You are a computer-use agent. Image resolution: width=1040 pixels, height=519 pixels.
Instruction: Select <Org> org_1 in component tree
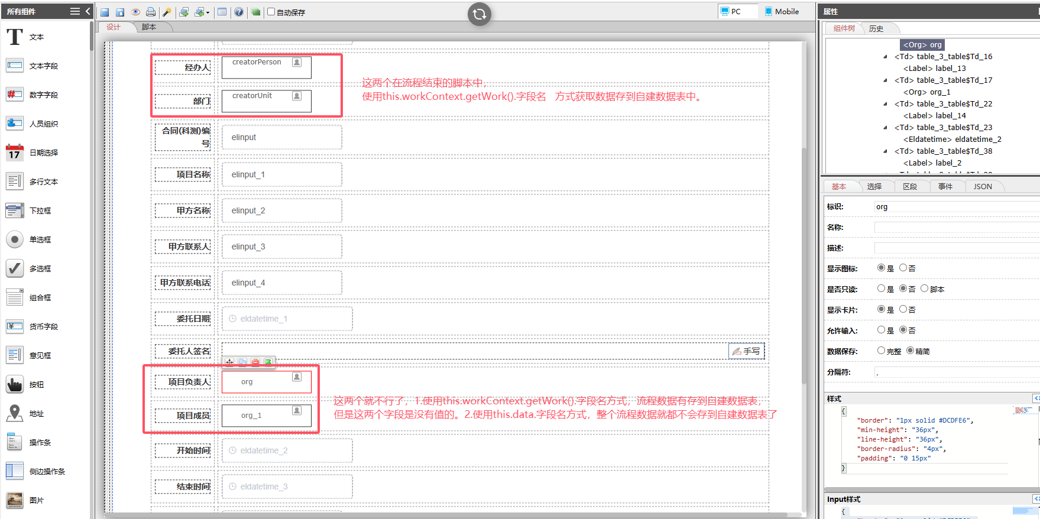[x=926, y=92]
